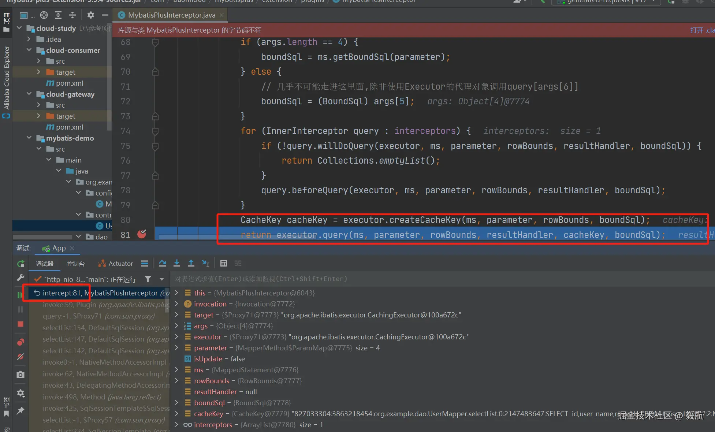Screen dimensions: 715x432
Task: Stop the debug session with red square
Action: [x=21, y=324]
